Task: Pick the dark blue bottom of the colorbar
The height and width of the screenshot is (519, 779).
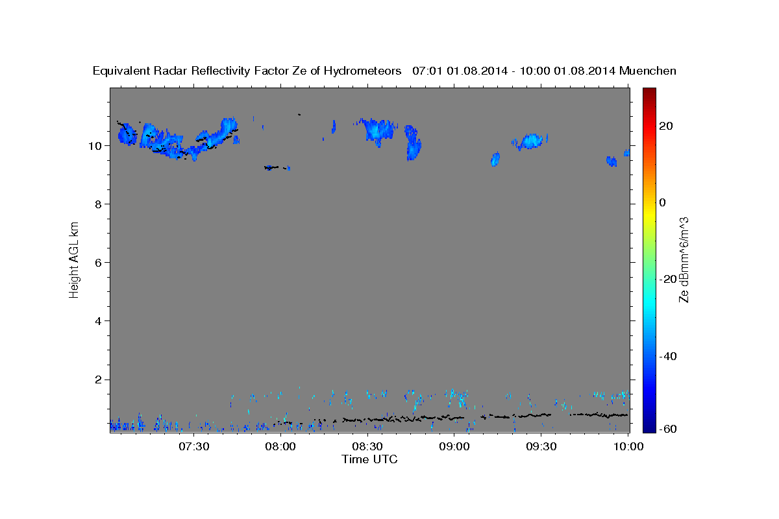Action: click(x=649, y=426)
